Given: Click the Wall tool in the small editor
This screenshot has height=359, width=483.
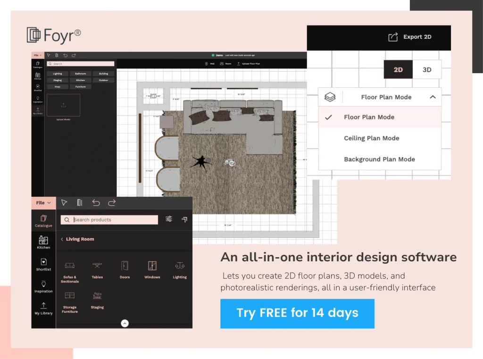Looking at the screenshot, I should pos(209,64).
